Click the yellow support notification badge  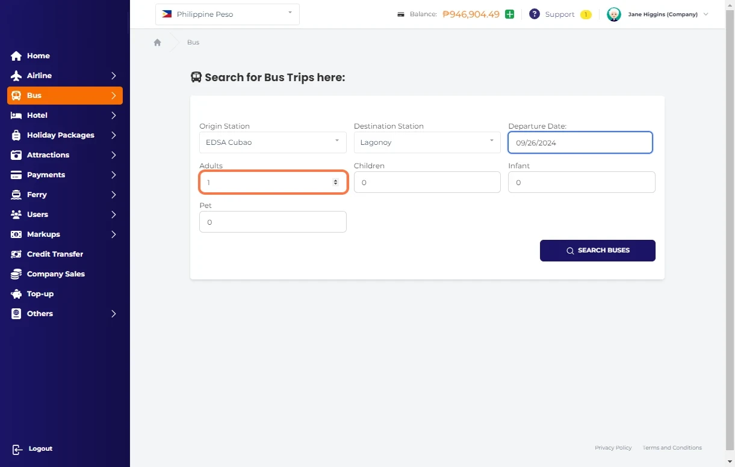coord(586,14)
